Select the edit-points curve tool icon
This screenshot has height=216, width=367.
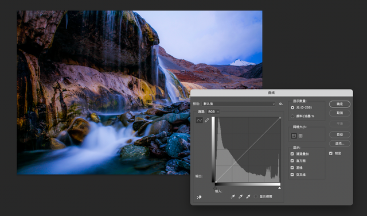[x=199, y=120]
